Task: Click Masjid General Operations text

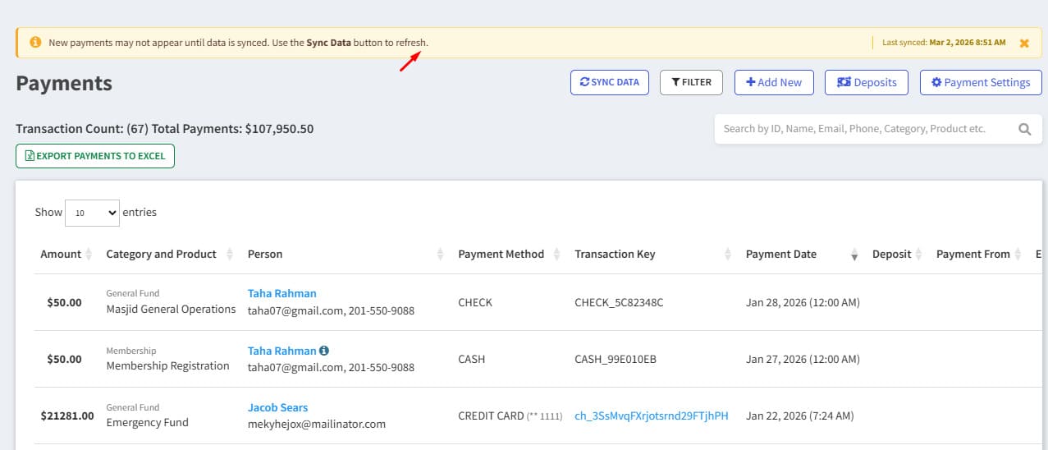Action: coord(171,310)
